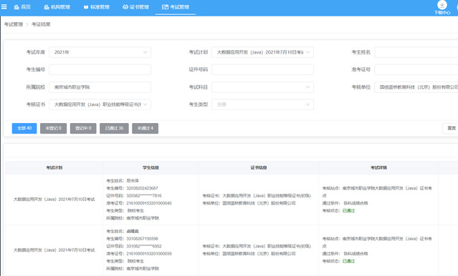Viewport: 458px width, 276px height.
Task: Click the 准考证号 input field
Action: click(x=416, y=69)
